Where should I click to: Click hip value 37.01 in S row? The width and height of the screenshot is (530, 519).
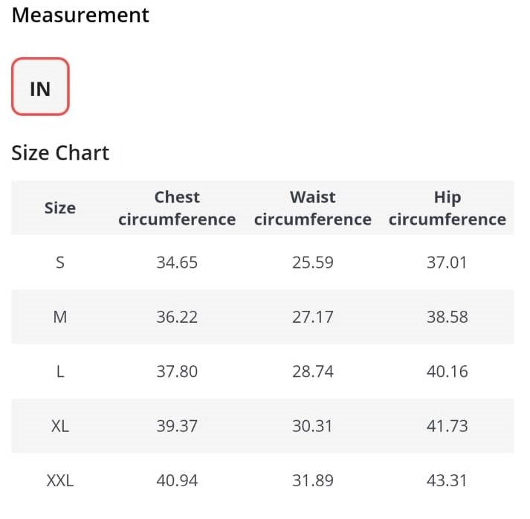tap(447, 262)
